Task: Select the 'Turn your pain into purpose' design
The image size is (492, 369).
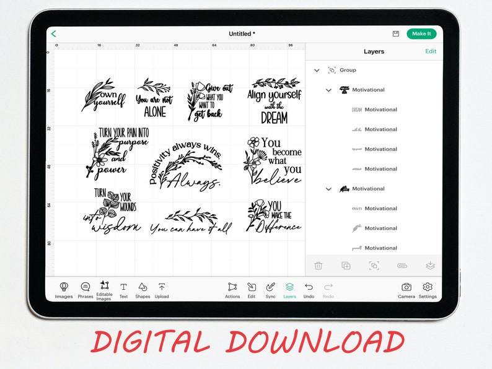Action: tap(117, 153)
